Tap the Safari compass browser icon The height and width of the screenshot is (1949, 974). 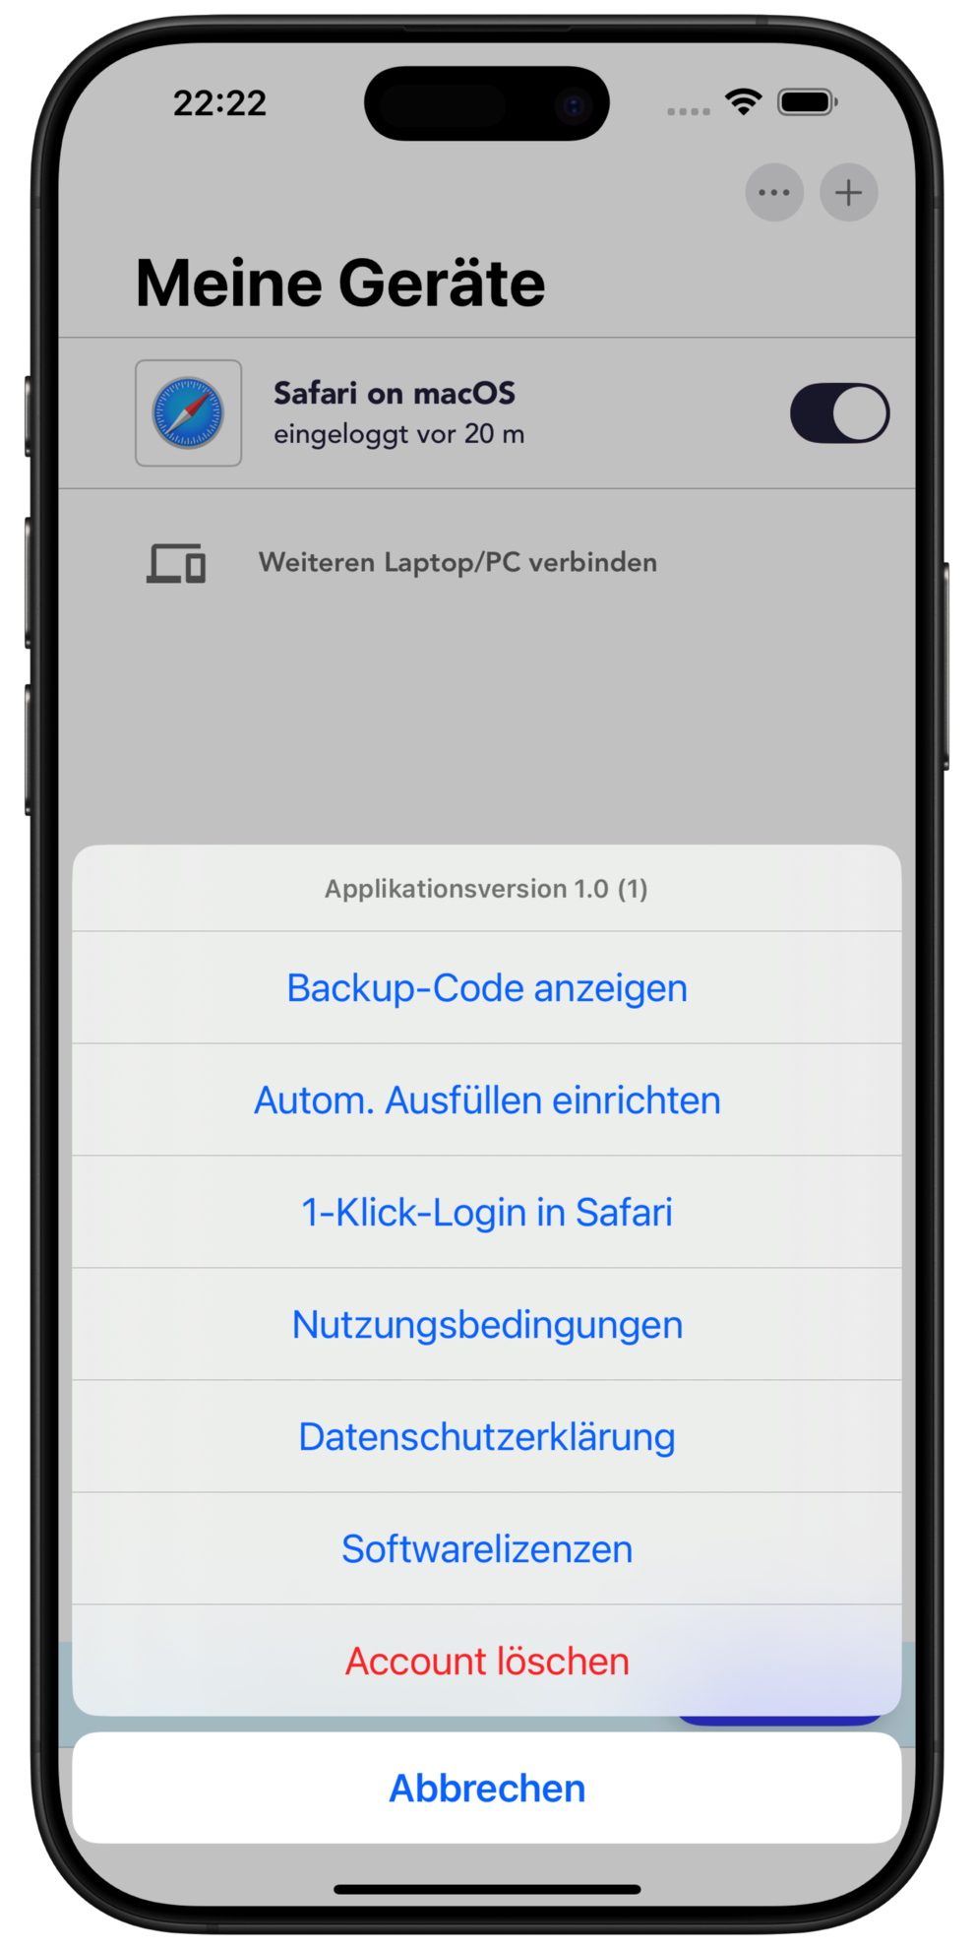(x=188, y=412)
